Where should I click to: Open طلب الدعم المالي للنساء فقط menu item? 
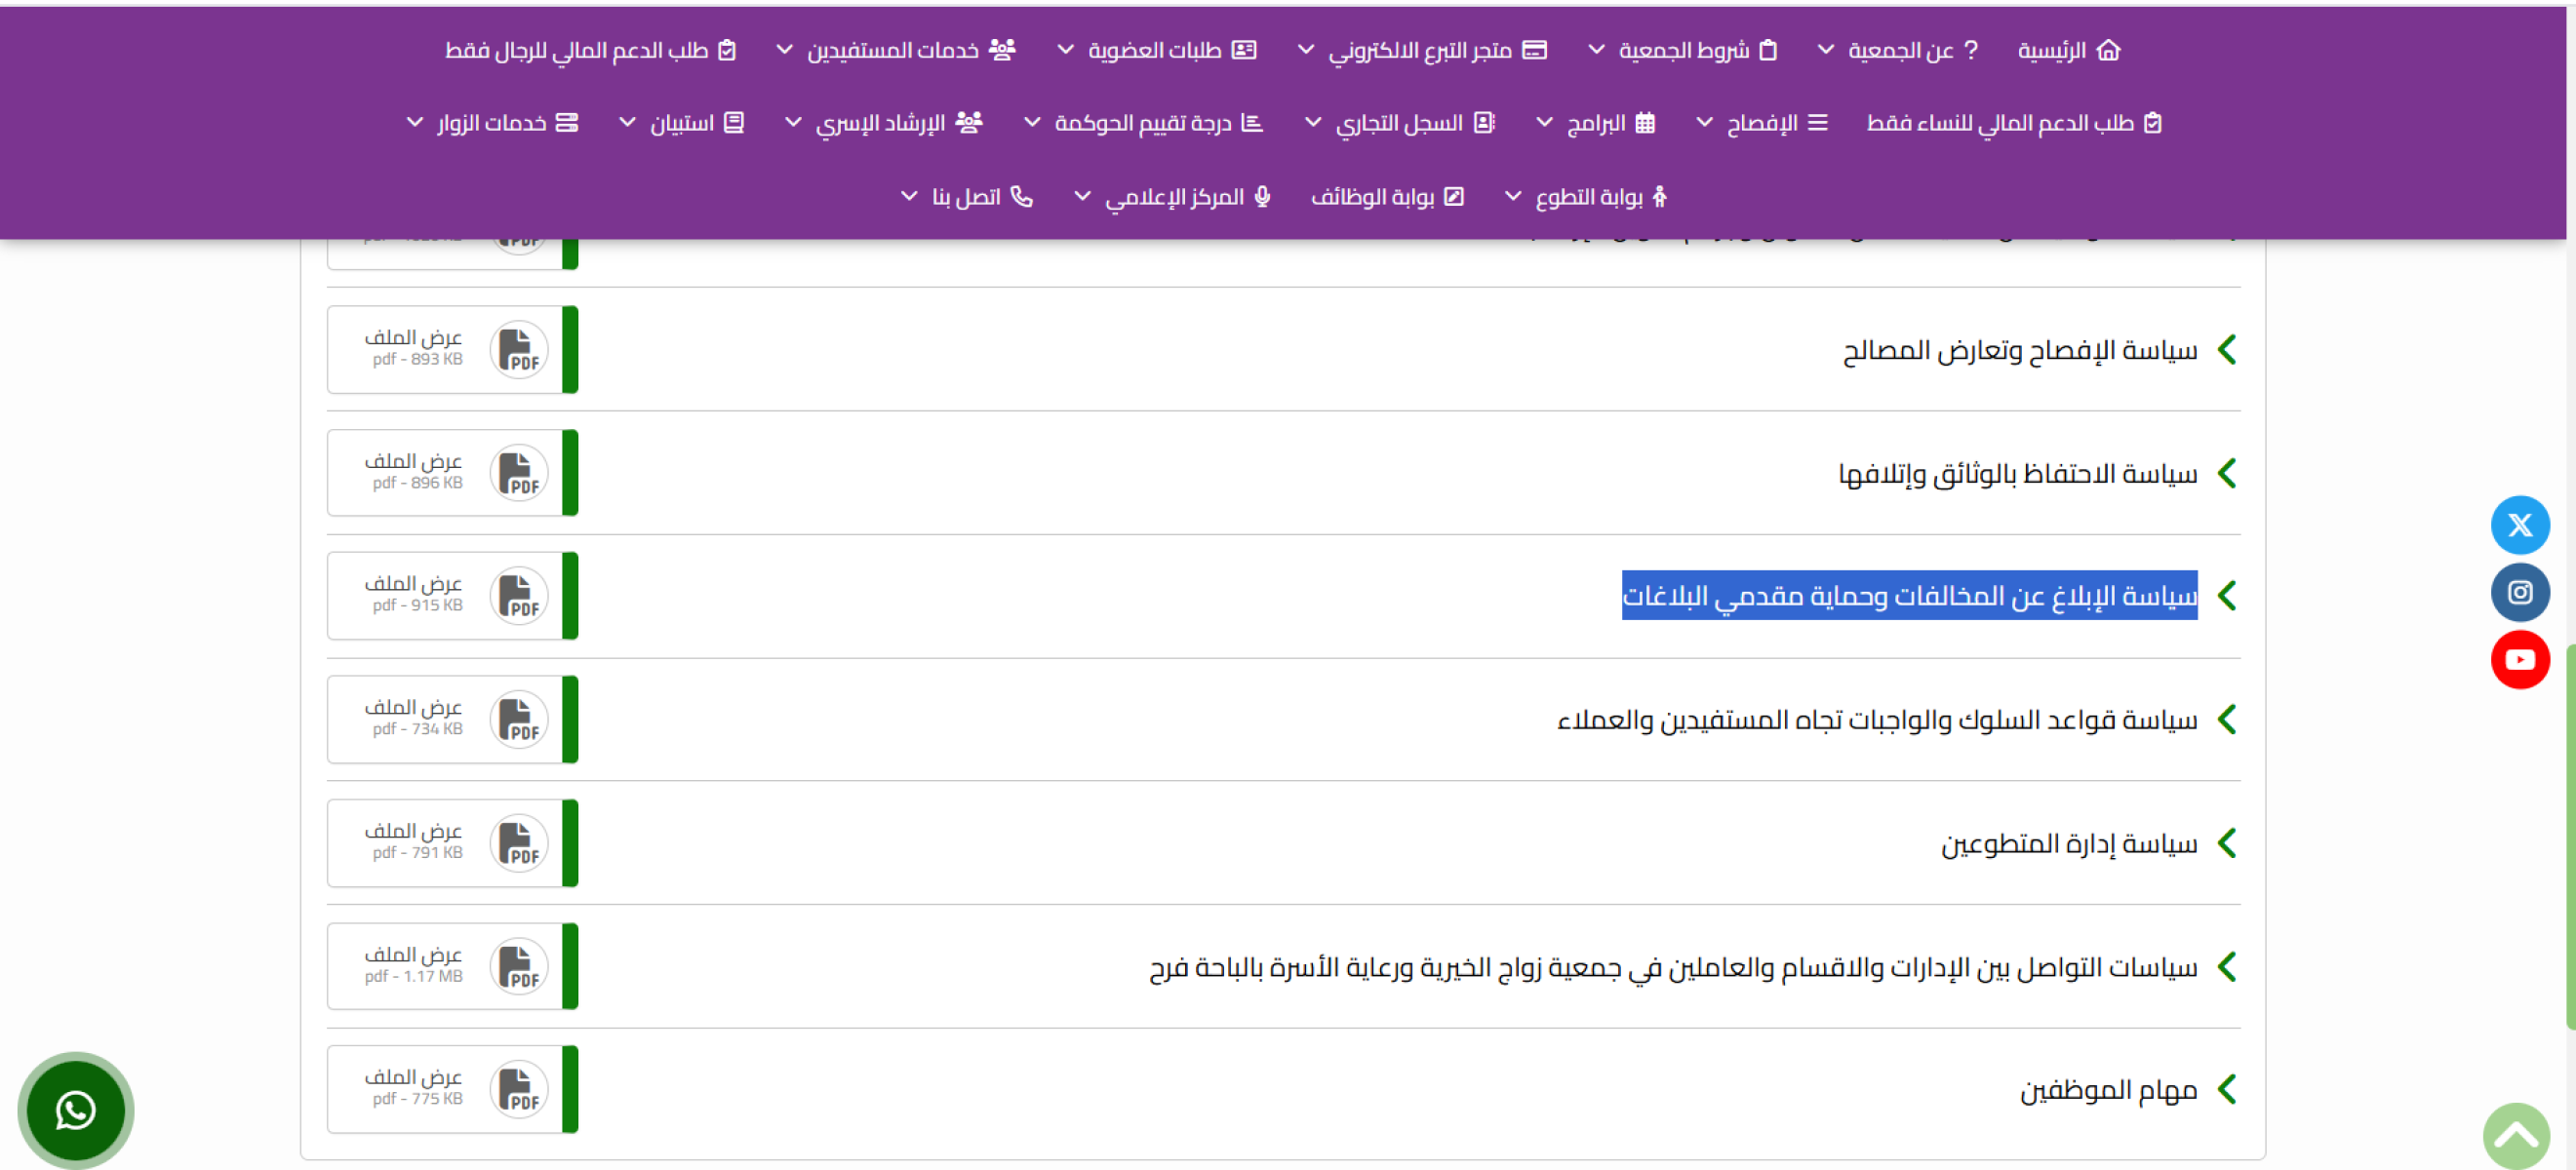[x=2014, y=123]
